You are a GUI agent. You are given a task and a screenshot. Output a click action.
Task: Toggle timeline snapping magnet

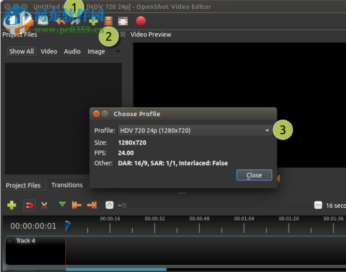30,206
